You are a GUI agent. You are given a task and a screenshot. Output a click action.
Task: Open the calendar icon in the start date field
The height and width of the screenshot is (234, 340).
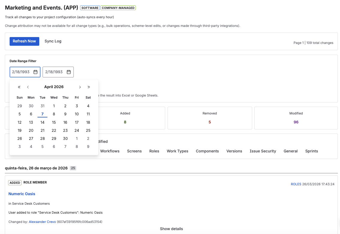click(35, 72)
